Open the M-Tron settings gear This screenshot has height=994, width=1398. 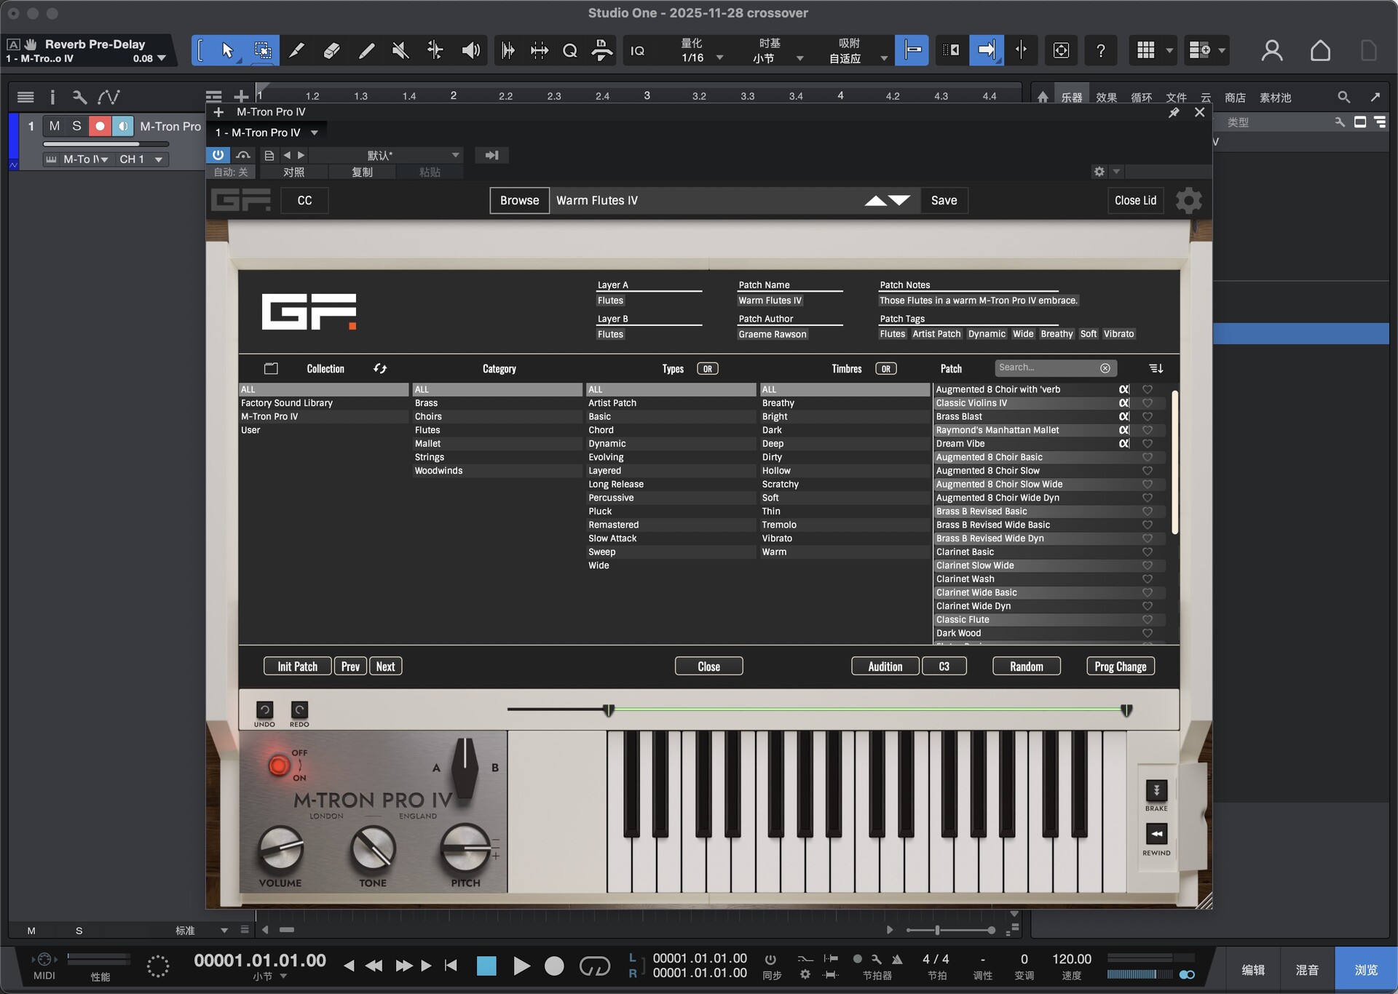click(x=1188, y=201)
